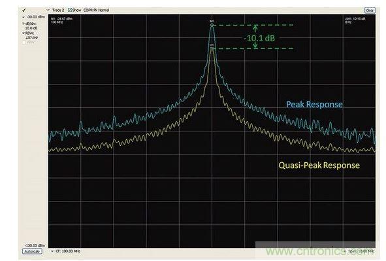Expand the RBW setting arrow
386x261 pixels.
(x=24, y=33)
